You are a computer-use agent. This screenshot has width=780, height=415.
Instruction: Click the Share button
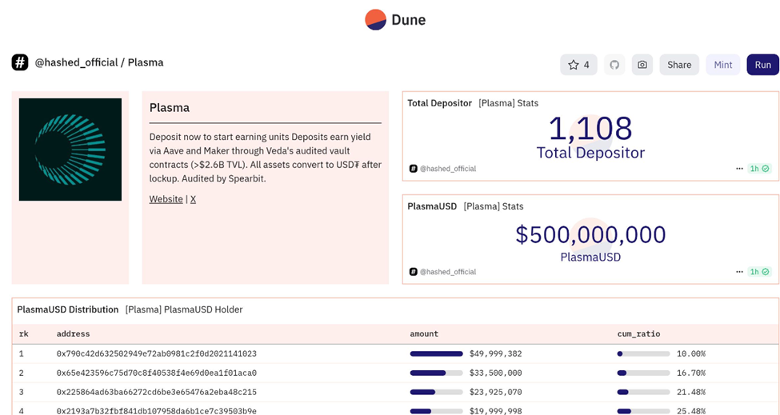click(678, 65)
